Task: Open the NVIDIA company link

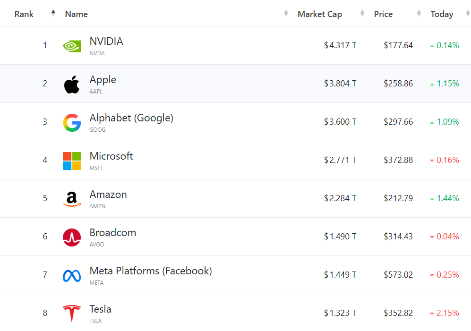Action: tap(106, 42)
